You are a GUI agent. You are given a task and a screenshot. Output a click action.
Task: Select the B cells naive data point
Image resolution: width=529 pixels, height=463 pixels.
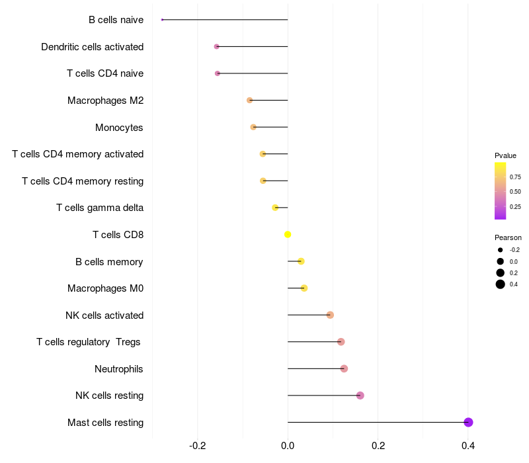click(x=162, y=20)
